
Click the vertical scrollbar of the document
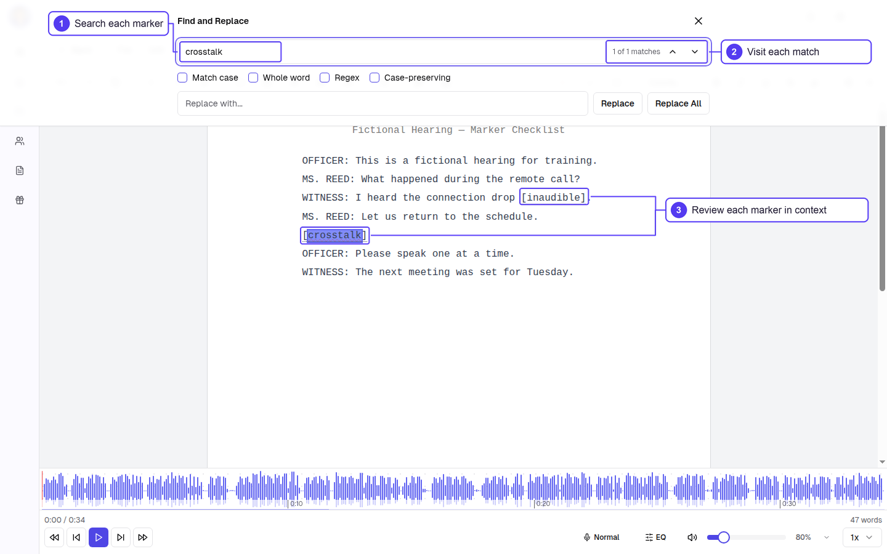click(x=882, y=209)
